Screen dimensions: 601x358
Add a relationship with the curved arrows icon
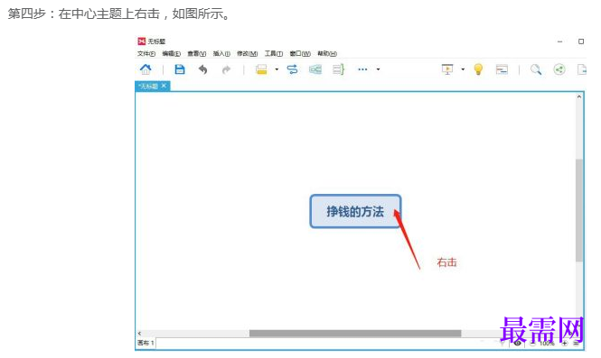pyautogui.click(x=292, y=69)
